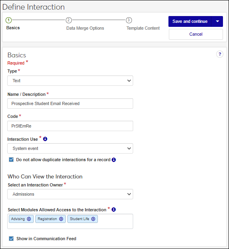Click the Modules Allowed Access info icon
The image size is (229, 249).
pyautogui.click(x=113, y=210)
